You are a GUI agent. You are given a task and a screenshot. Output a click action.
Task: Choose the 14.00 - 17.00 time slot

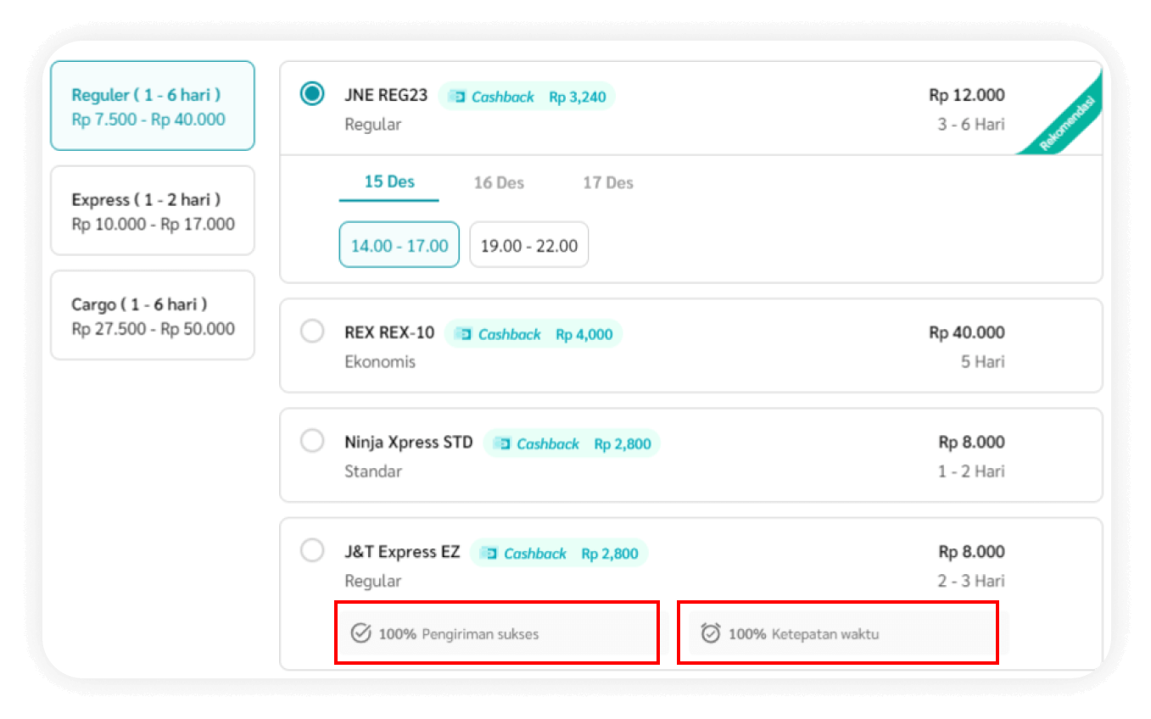[399, 245]
